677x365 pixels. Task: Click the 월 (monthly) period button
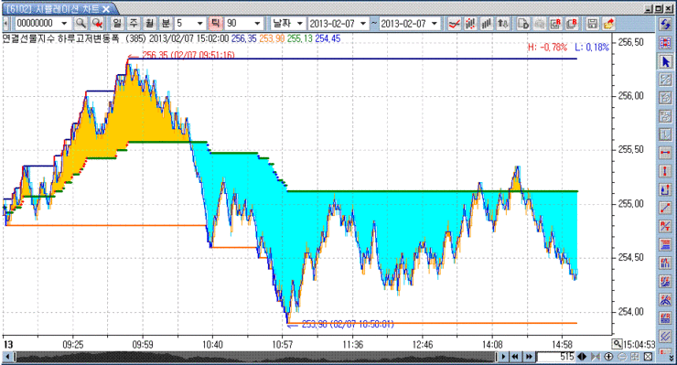point(149,23)
